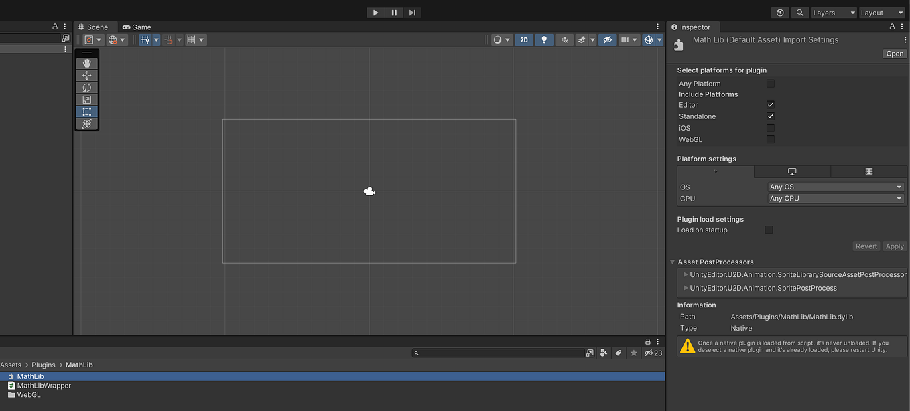910x411 pixels.
Task: Click the search-by-label tag icon in Project browser
Action: tap(618, 353)
